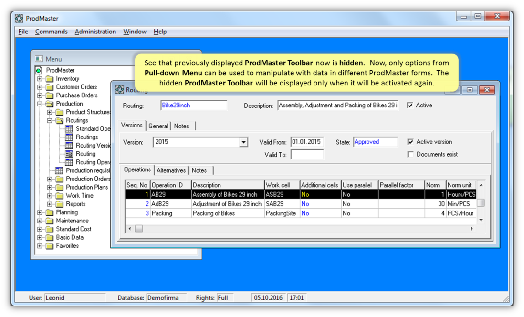The image size is (524, 317).
Task: Uncheck the Active checkbox beside Description
Action: point(410,106)
